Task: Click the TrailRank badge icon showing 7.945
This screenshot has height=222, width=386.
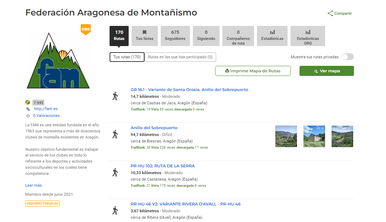Action: [28, 103]
